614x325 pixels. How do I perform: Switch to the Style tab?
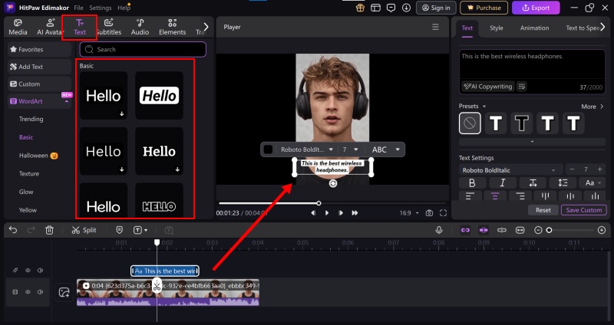tap(496, 28)
